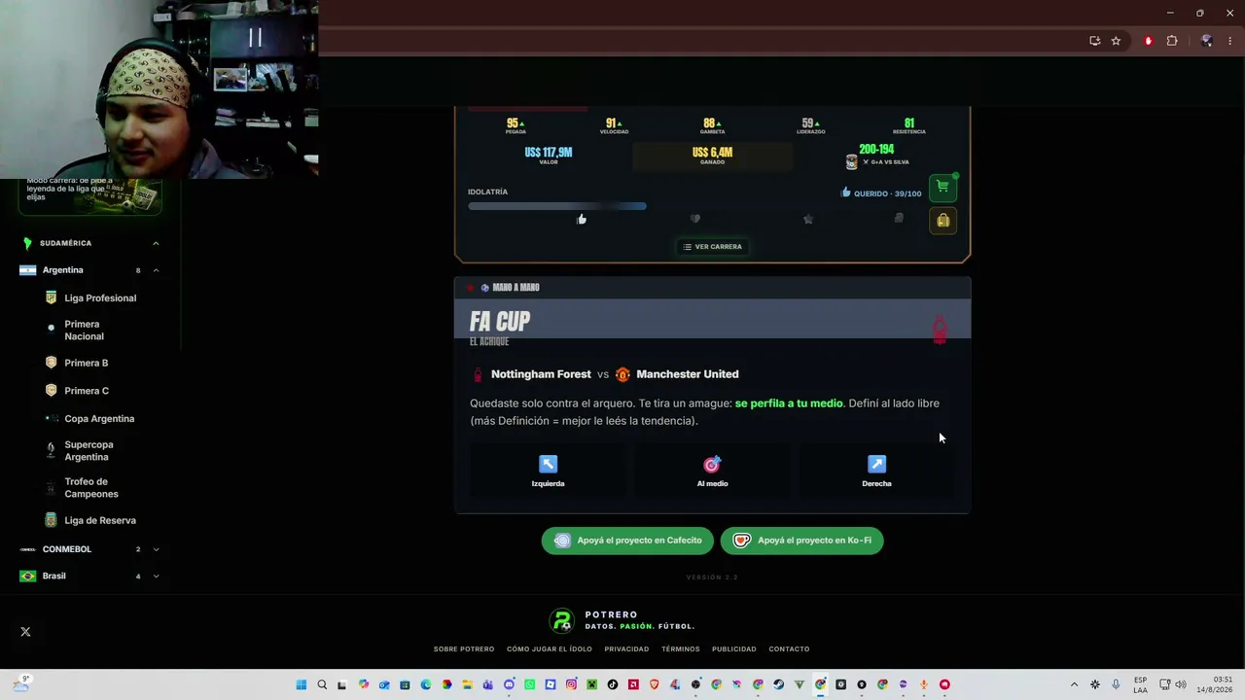Click the Manchester United crest
Image resolution: width=1245 pixels, height=700 pixels.
[x=622, y=374]
